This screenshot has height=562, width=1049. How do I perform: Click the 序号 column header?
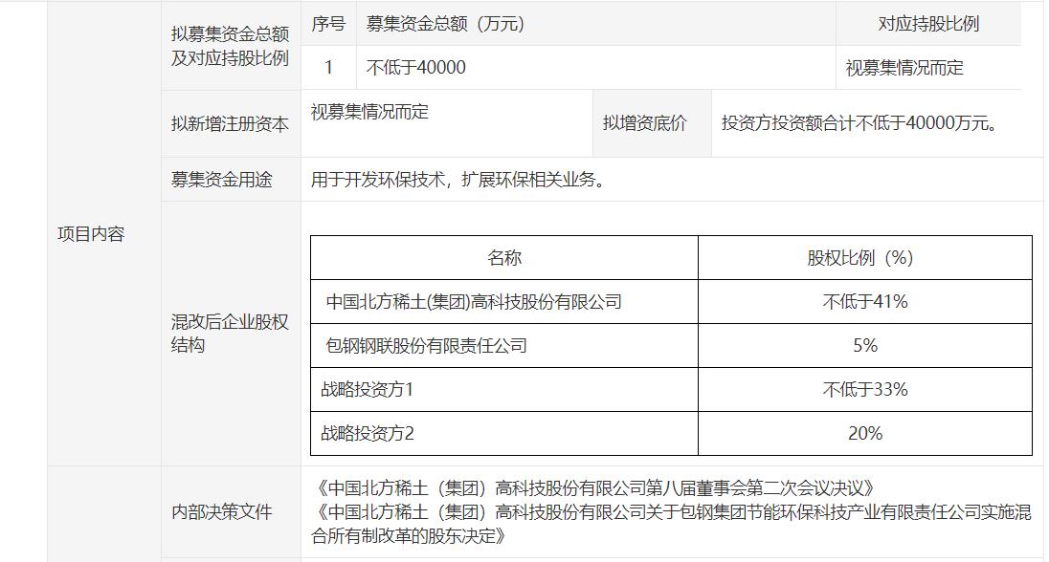coord(328,24)
